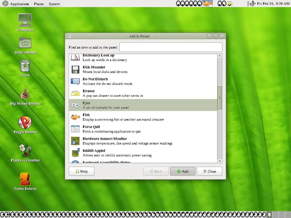Viewport: 291px width, 218px height.
Task: Click the Close button in dialog
Action: click(x=209, y=171)
